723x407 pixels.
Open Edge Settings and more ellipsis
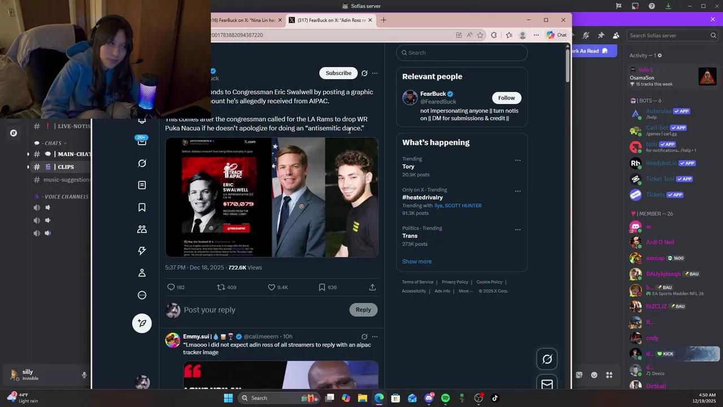click(x=536, y=35)
